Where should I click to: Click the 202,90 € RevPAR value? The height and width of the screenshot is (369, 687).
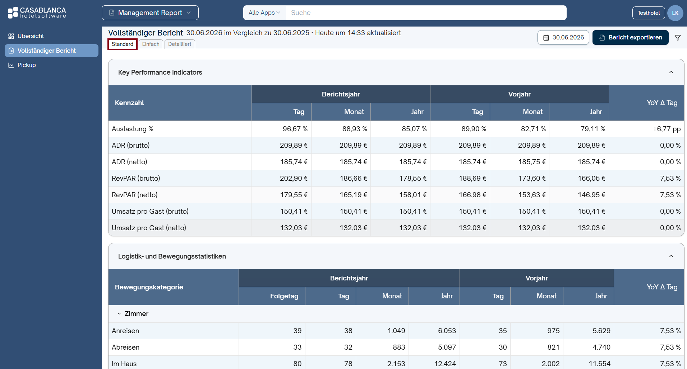[294, 178]
